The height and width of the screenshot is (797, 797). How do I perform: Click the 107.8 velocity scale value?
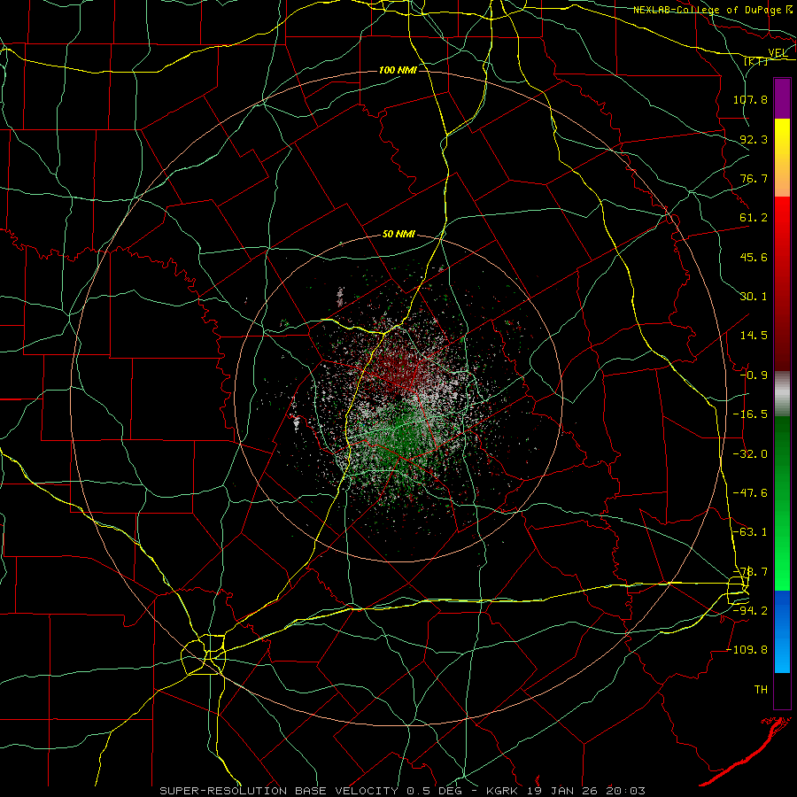(x=750, y=99)
